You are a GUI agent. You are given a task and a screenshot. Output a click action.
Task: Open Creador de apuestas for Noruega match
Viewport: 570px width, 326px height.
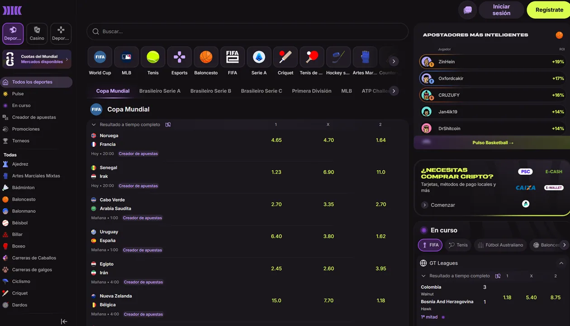click(138, 153)
